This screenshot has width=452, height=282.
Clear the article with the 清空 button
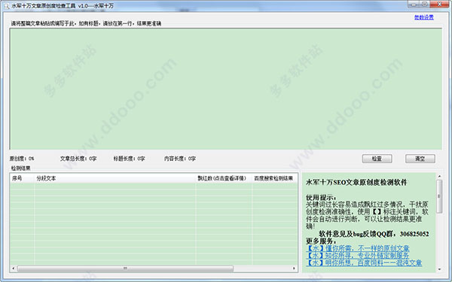(x=420, y=159)
